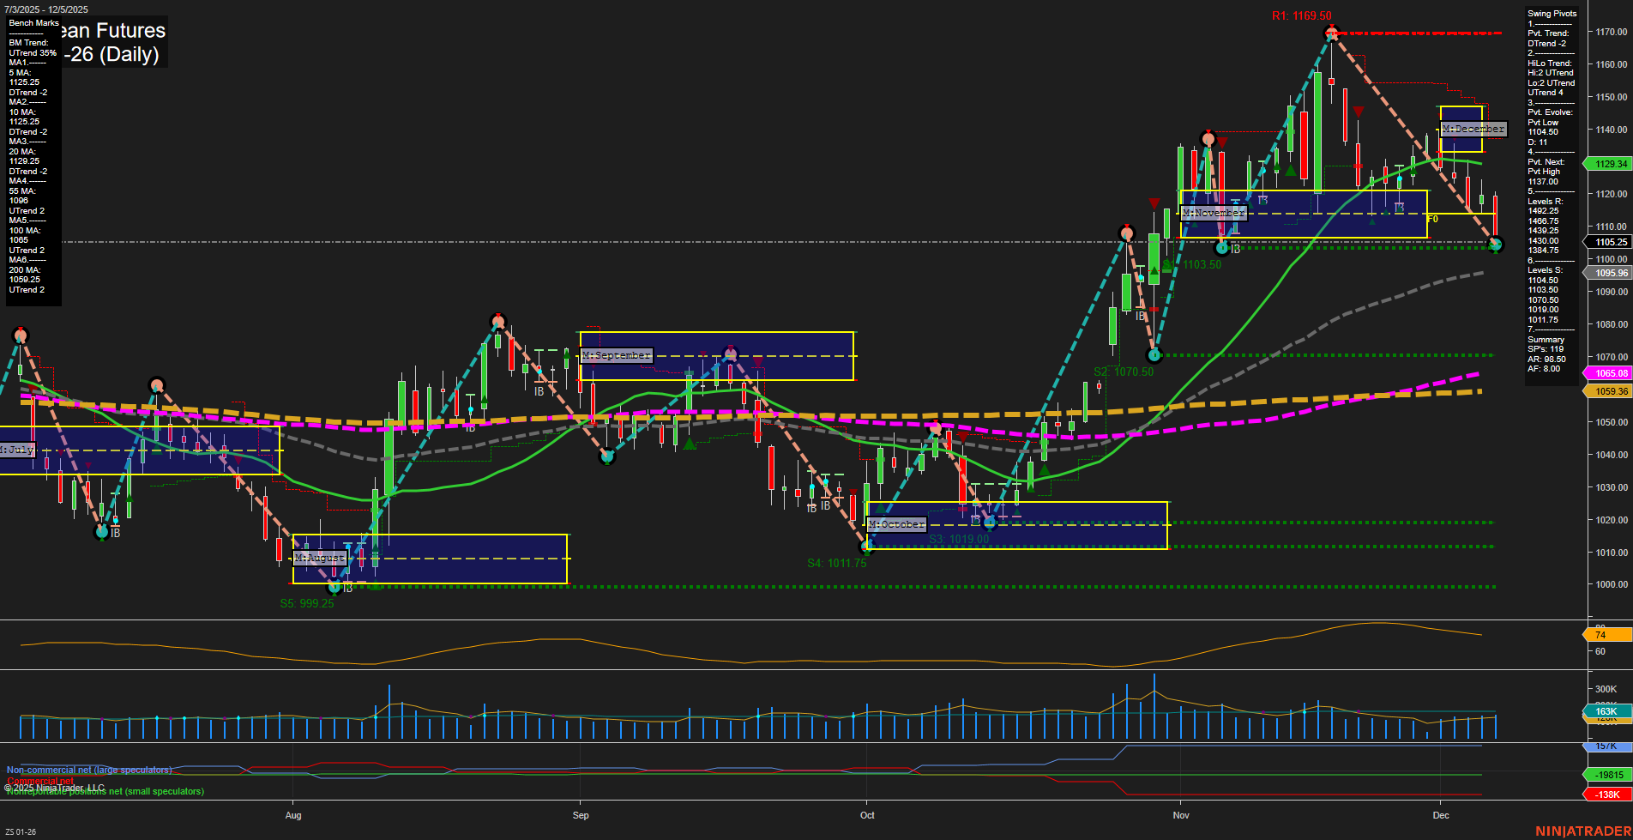Viewport: 1633px width, 840px height.
Task: Select the teal pivot circle at the 1169.50 high
Action: pyautogui.click(x=1330, y=32)
